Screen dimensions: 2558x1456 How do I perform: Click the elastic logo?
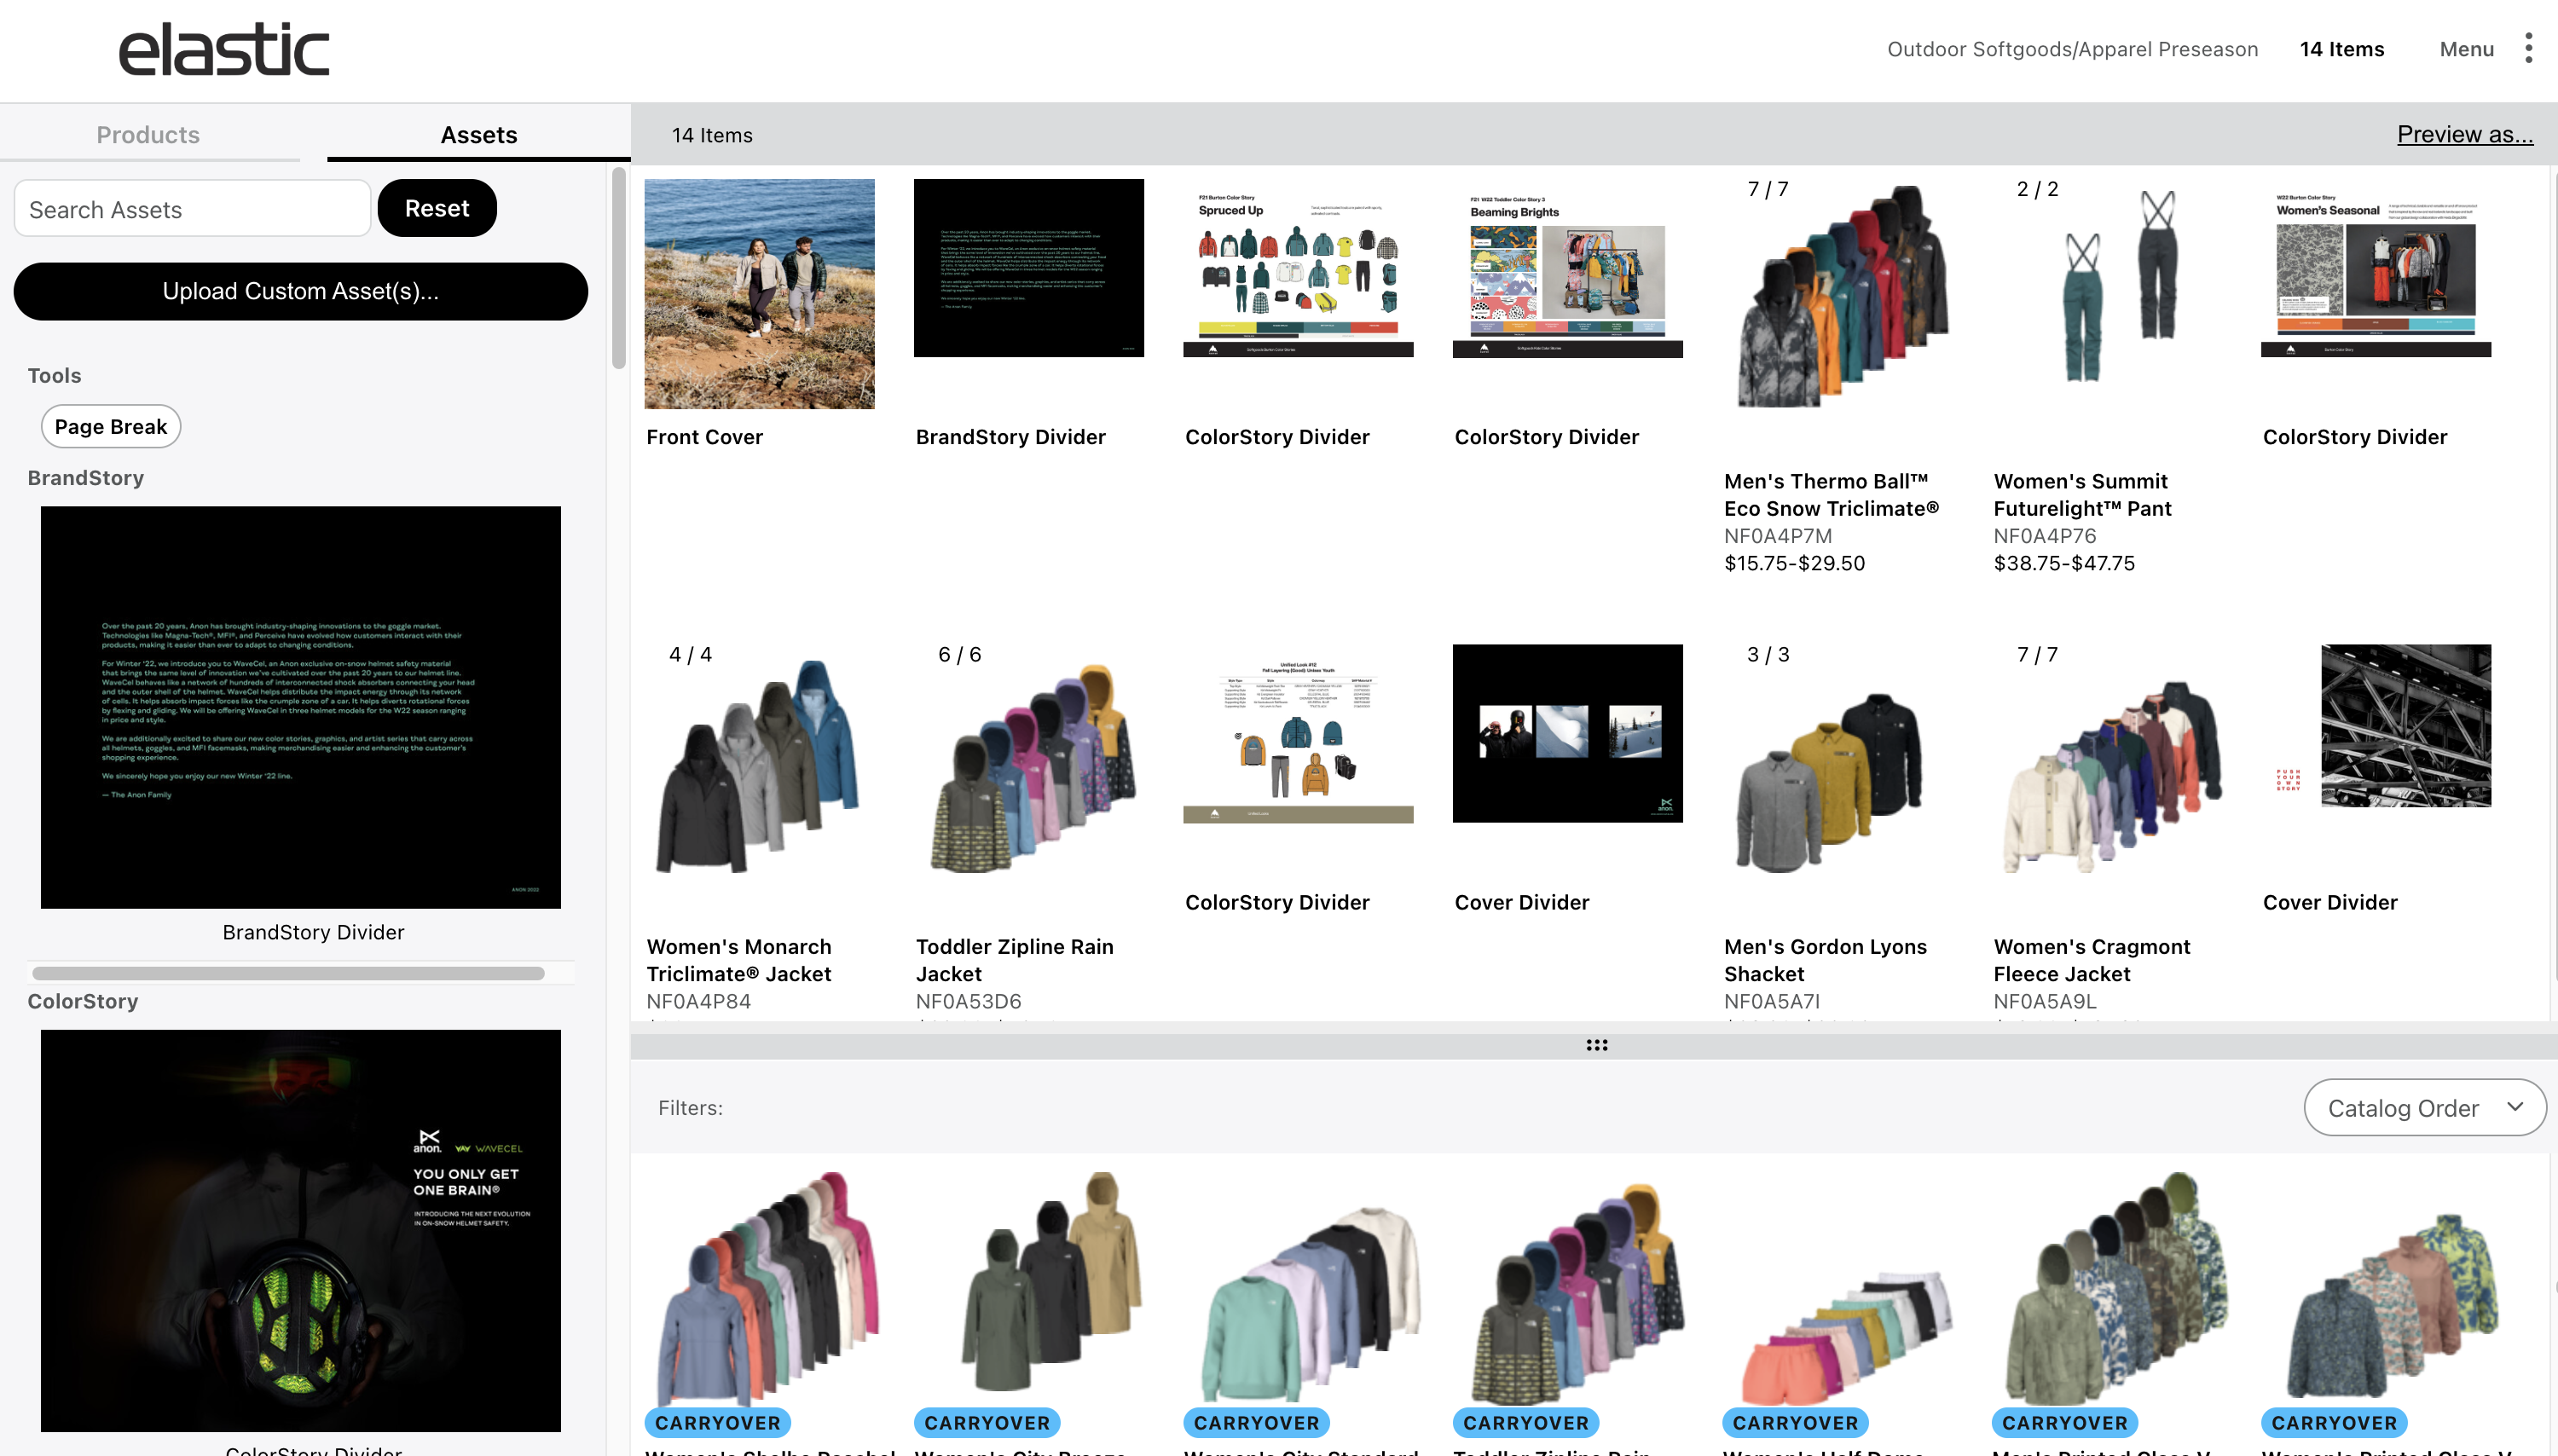(224, 50)
